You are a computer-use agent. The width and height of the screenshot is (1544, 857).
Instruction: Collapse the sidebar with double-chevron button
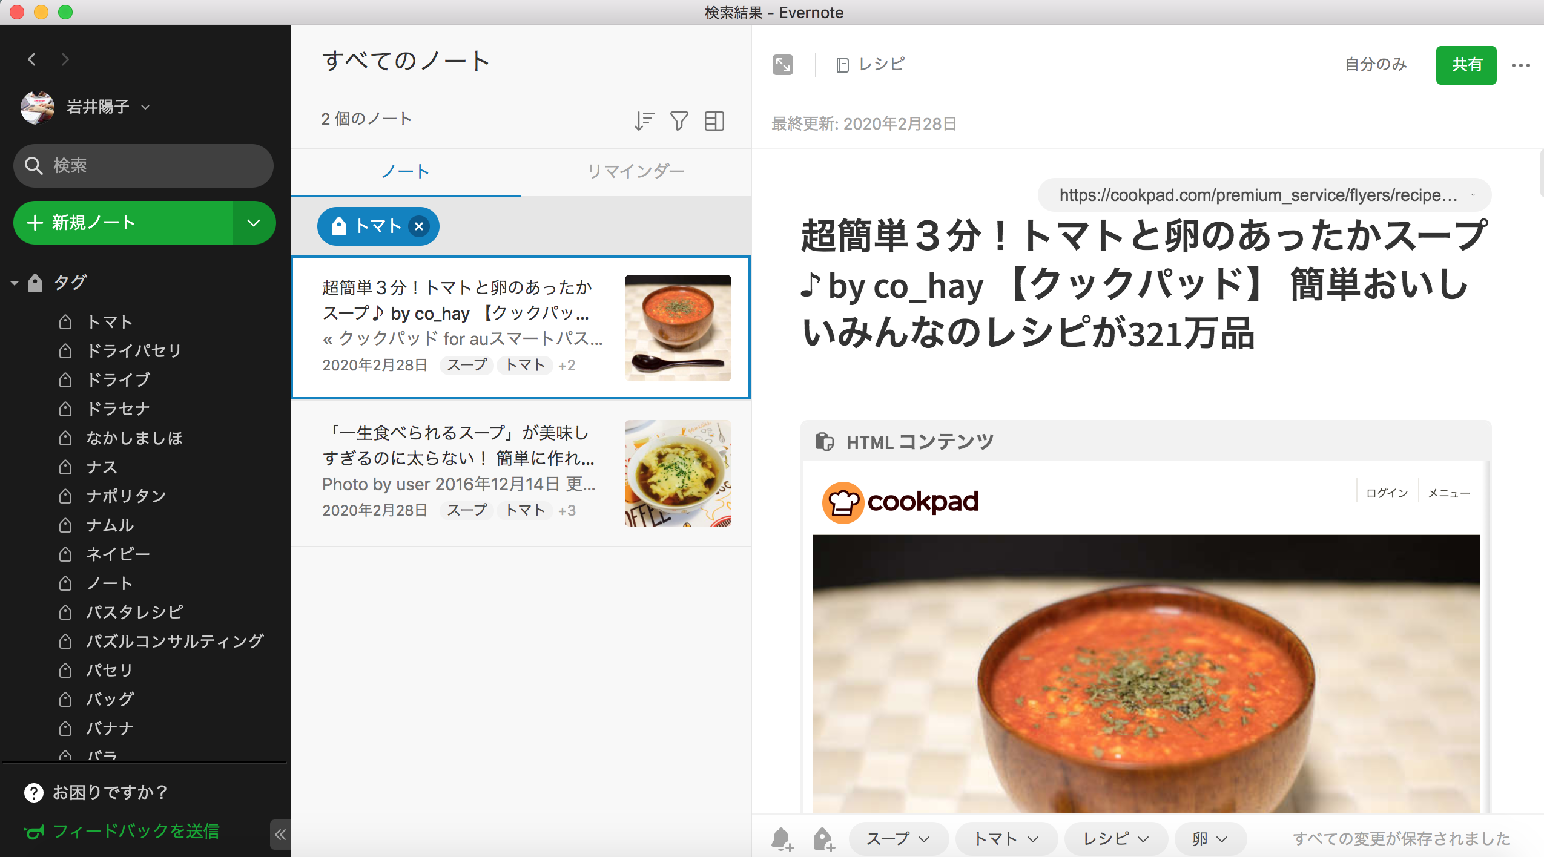[x=280, y=835]
